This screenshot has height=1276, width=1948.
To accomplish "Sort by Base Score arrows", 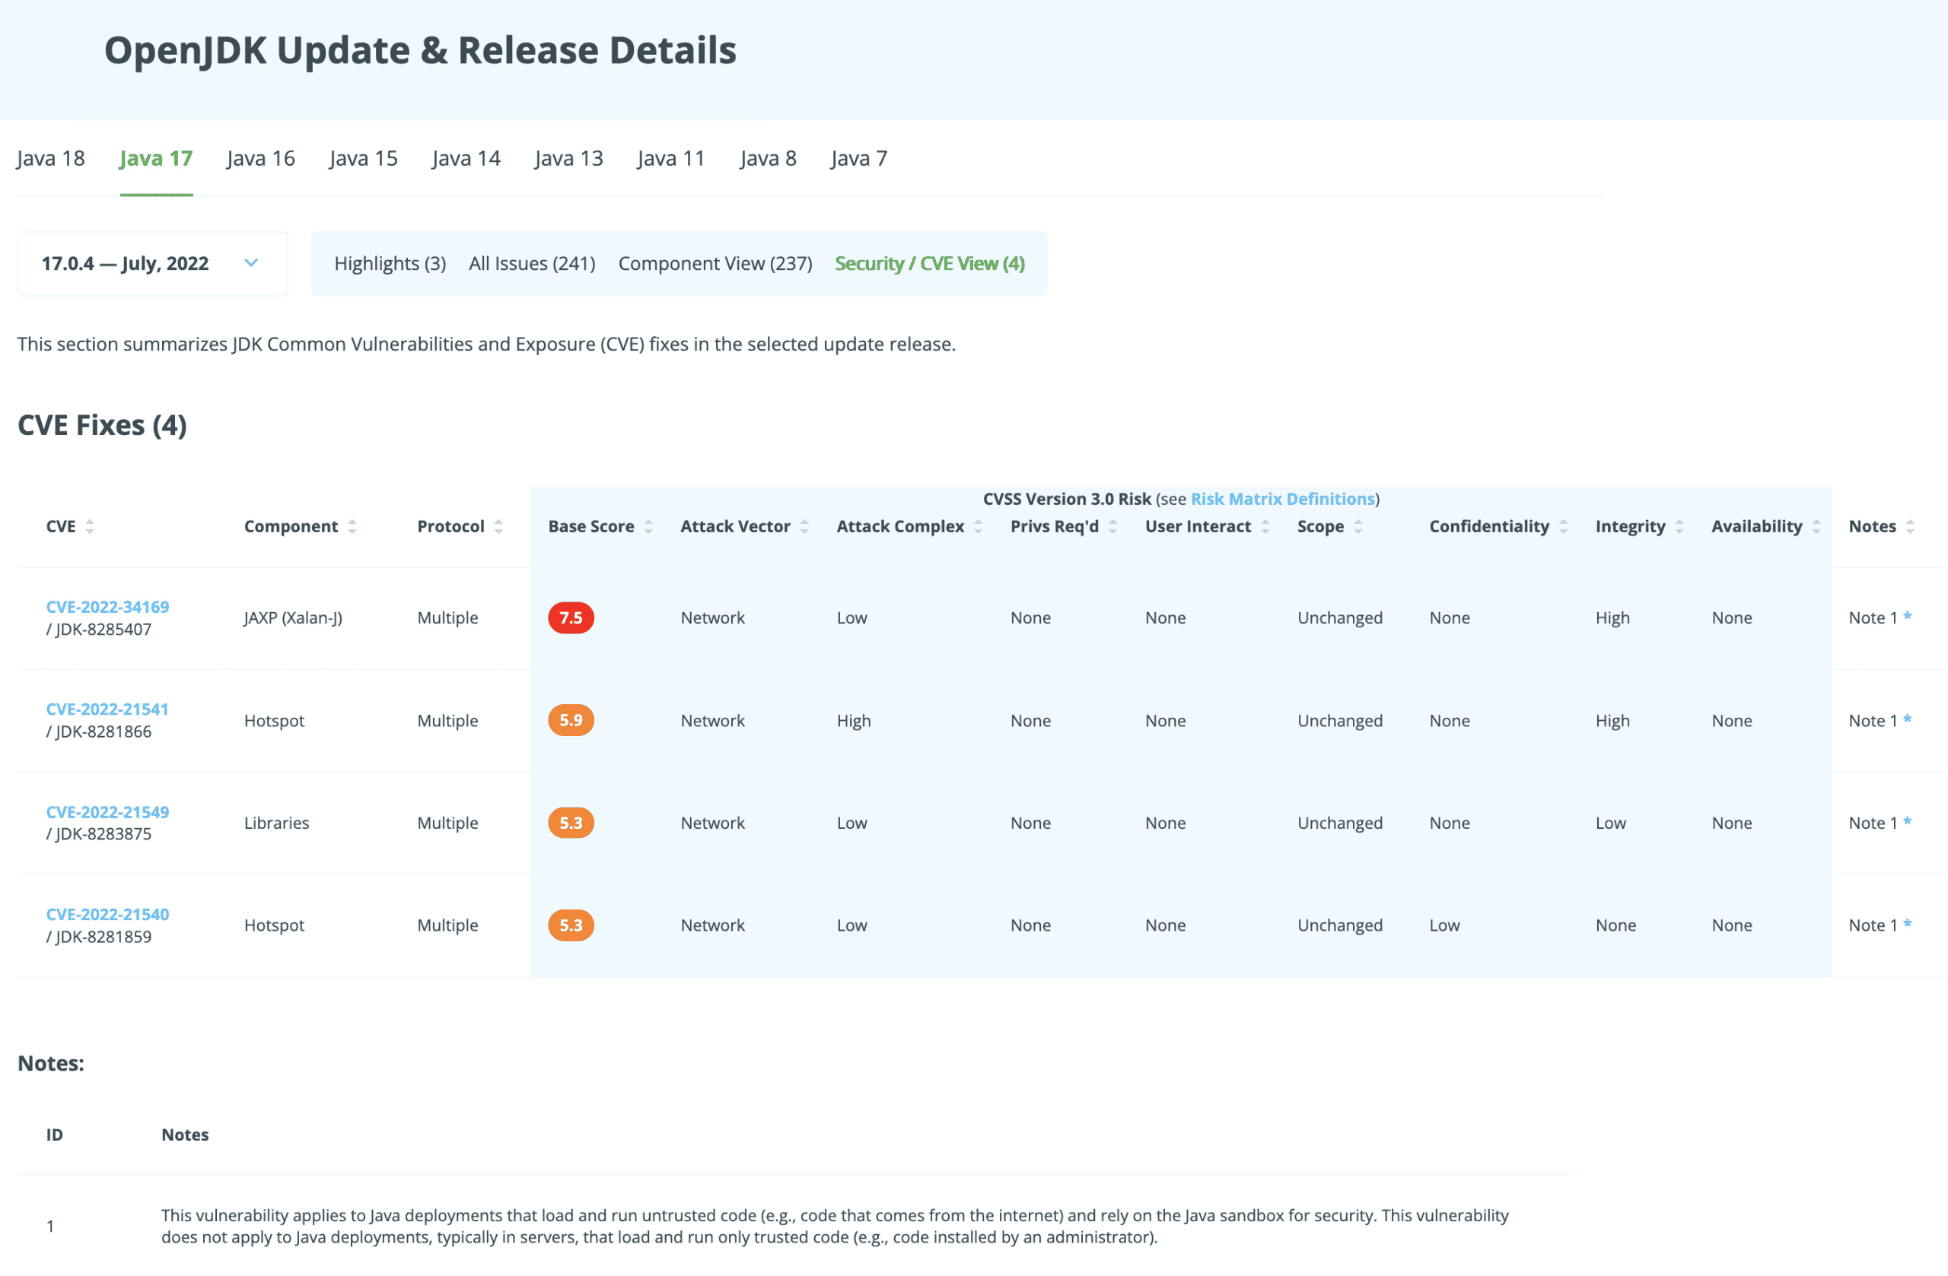I will [x=648, y=527].
